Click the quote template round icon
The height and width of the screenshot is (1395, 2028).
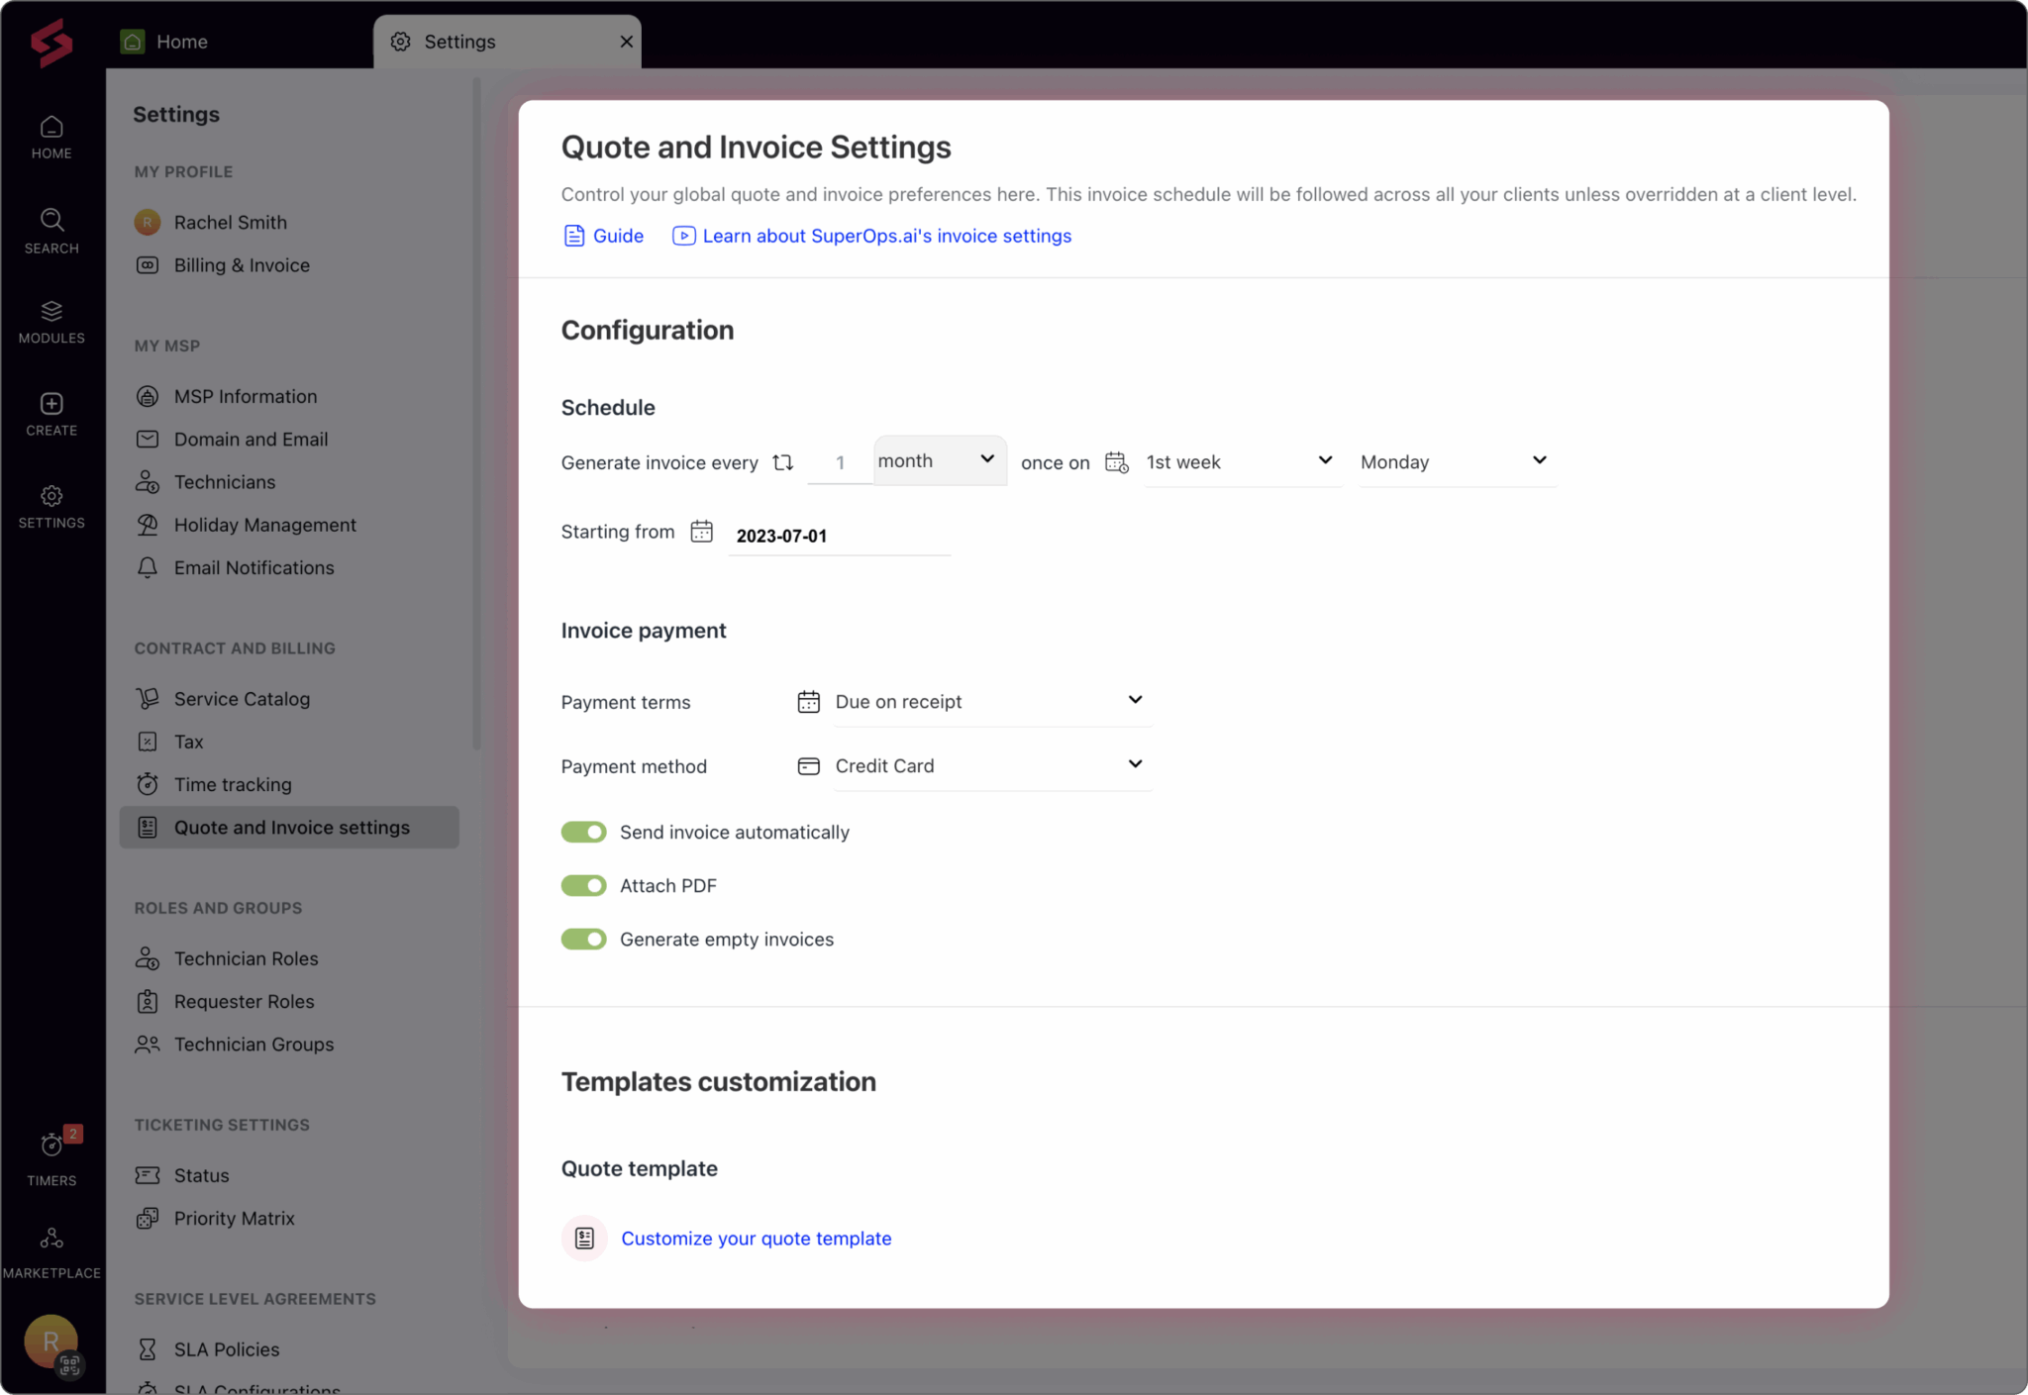click(x=584, y=1238)
